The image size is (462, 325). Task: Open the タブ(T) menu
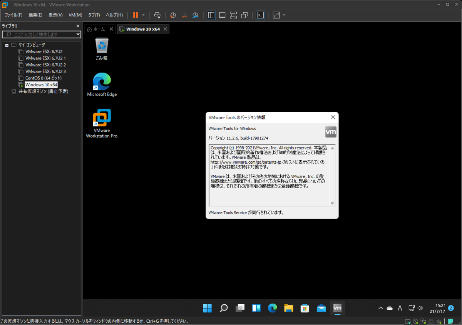click(94, 15)
